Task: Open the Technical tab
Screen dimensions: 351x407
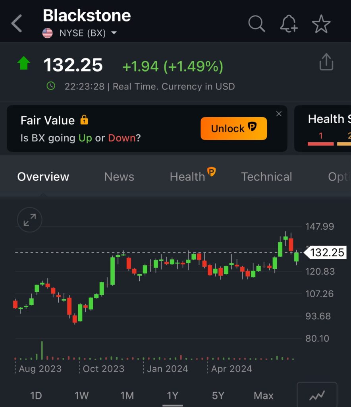Action: coord(266,177)
